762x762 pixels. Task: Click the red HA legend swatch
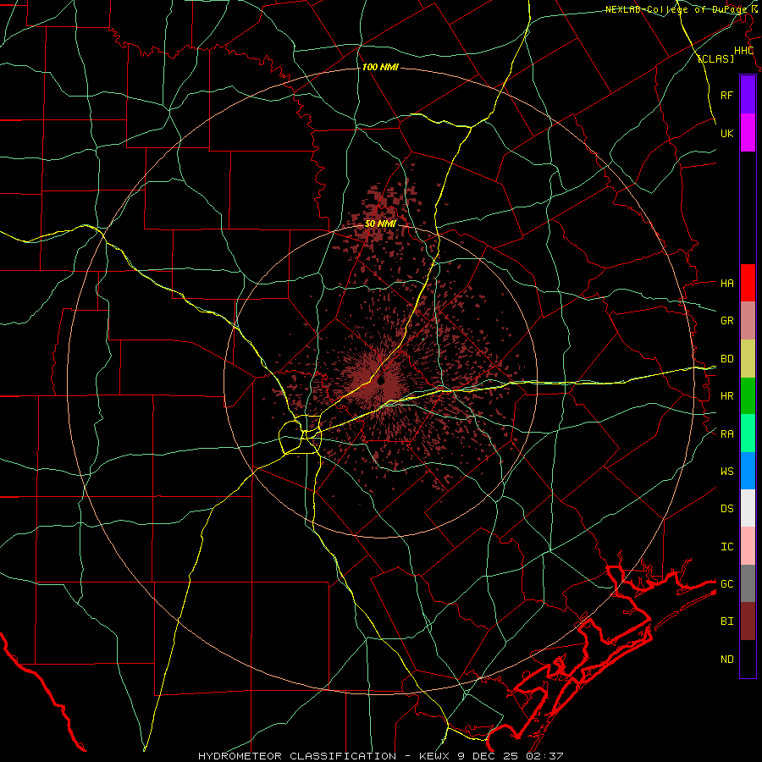coord(748,283)
